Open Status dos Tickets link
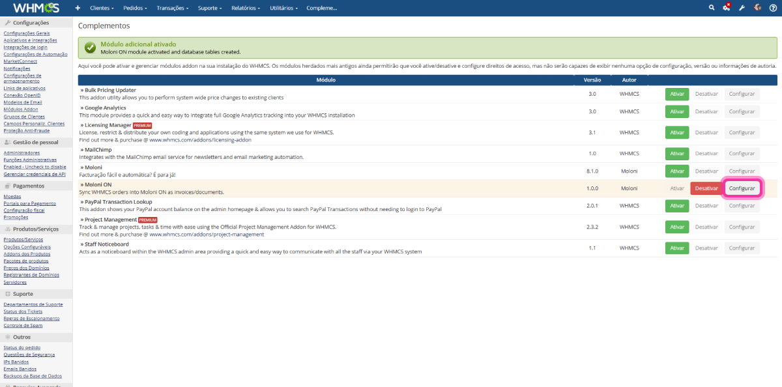Image resolution: width=782 pixels, height=387 pixels. pyautogui.click(x=23, y=311)
